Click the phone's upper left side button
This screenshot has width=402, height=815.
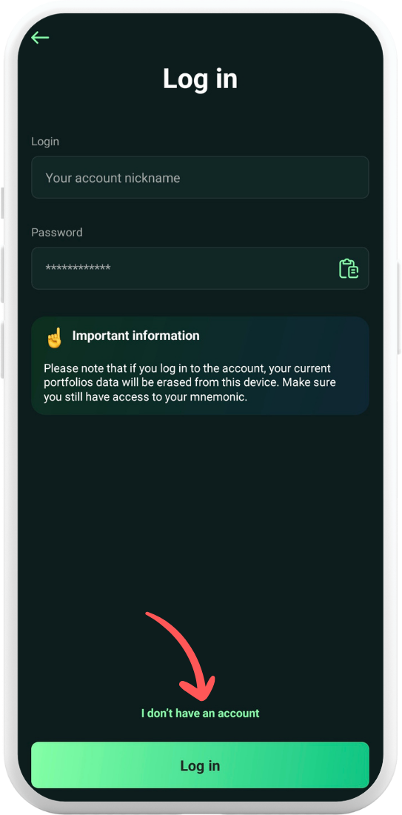(x=2, y=203)
